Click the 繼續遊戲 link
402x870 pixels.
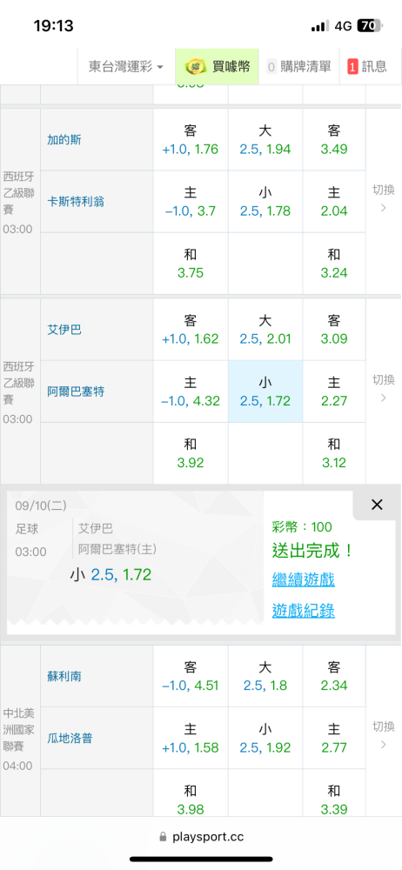303,580
